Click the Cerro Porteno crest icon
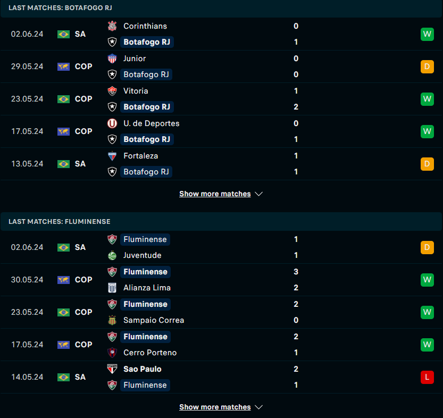The image size is (443, 418). click(112, 353)
